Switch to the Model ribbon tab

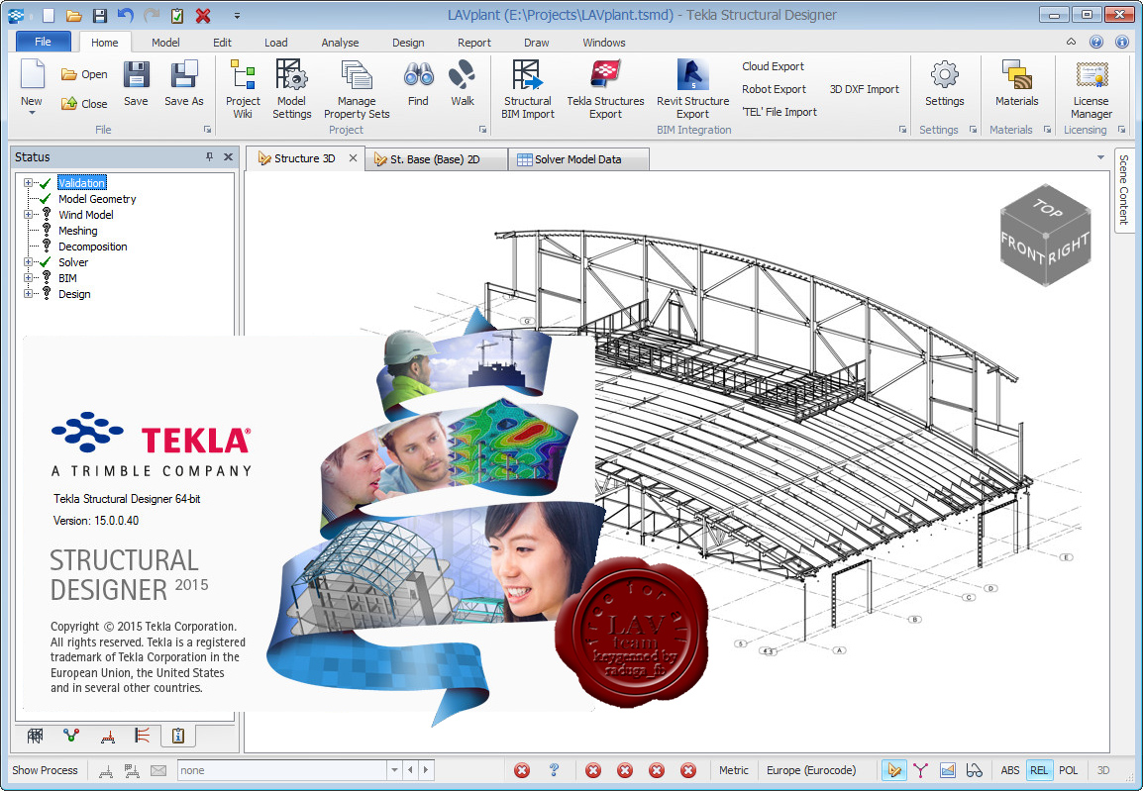click(x=165, y=43)
